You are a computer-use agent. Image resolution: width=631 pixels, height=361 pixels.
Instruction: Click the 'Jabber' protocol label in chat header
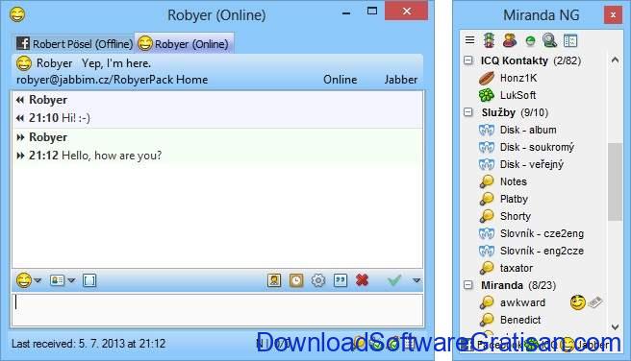tap(401, 80)
